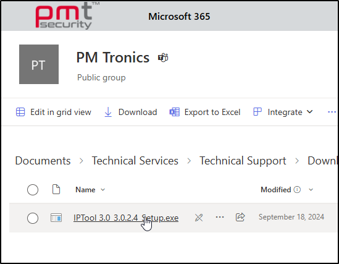Image resolution: width=339 pixels, height=264 pixels.
Task: Open Integrate menu label
Action: pyautogui.click(x=285, y=112)
